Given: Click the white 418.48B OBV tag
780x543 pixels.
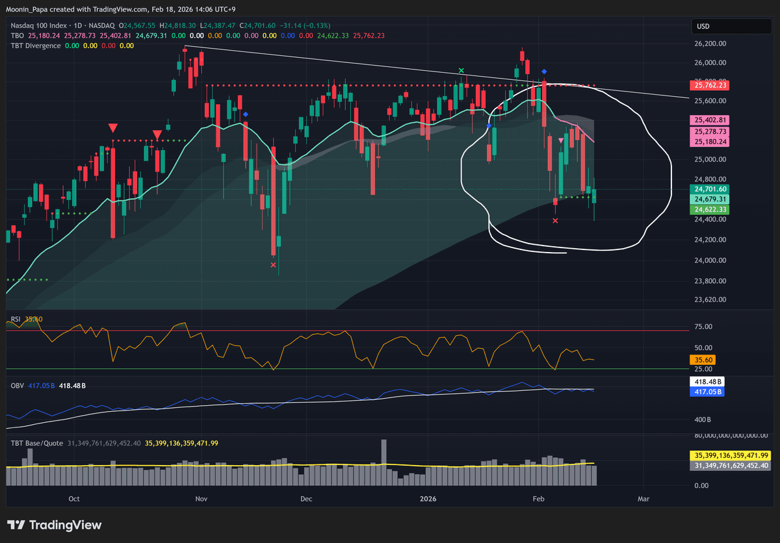Looking at the screenshot, I should coord(707,382).
